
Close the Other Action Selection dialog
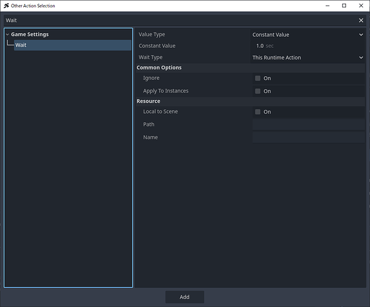(x=361, y=6)
